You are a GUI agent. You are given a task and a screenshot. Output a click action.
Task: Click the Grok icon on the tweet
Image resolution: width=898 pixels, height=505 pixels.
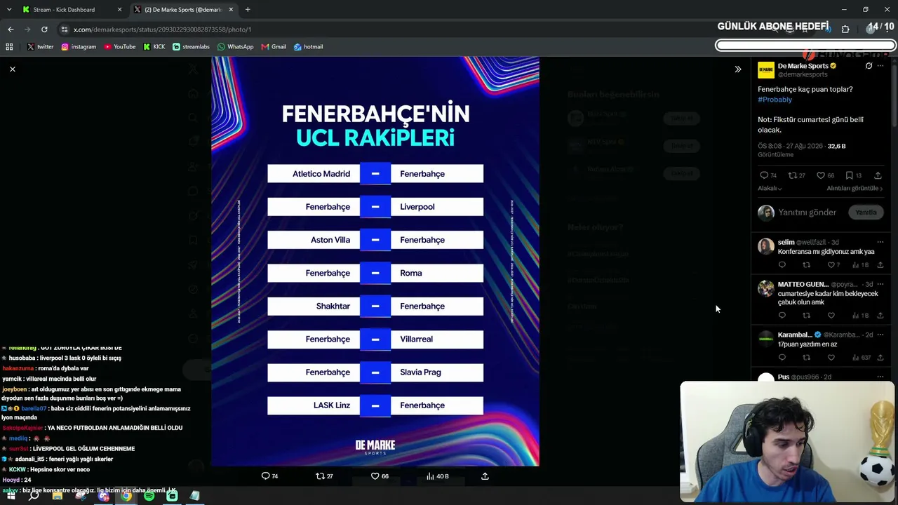(869, 66)
